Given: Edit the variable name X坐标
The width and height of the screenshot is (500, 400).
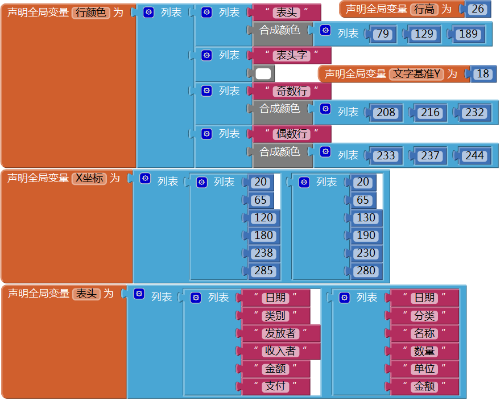Looking at the screenshot, I should click(x=89, y=178).
